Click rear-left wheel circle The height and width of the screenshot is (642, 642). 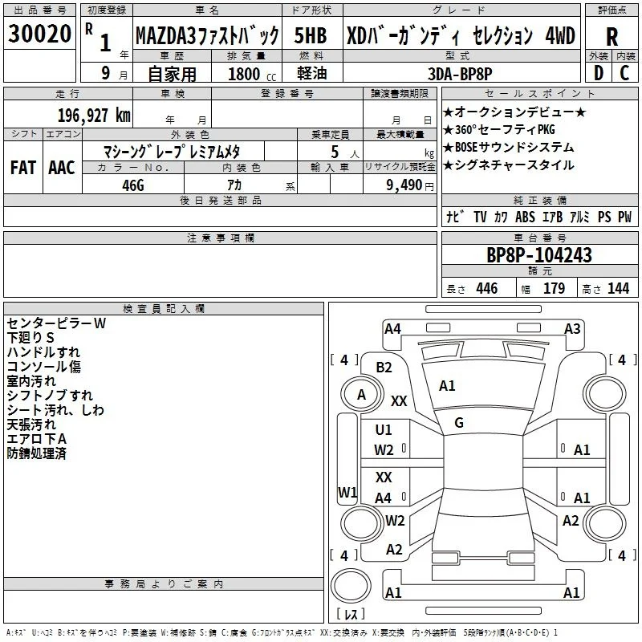tap(362, 523)
